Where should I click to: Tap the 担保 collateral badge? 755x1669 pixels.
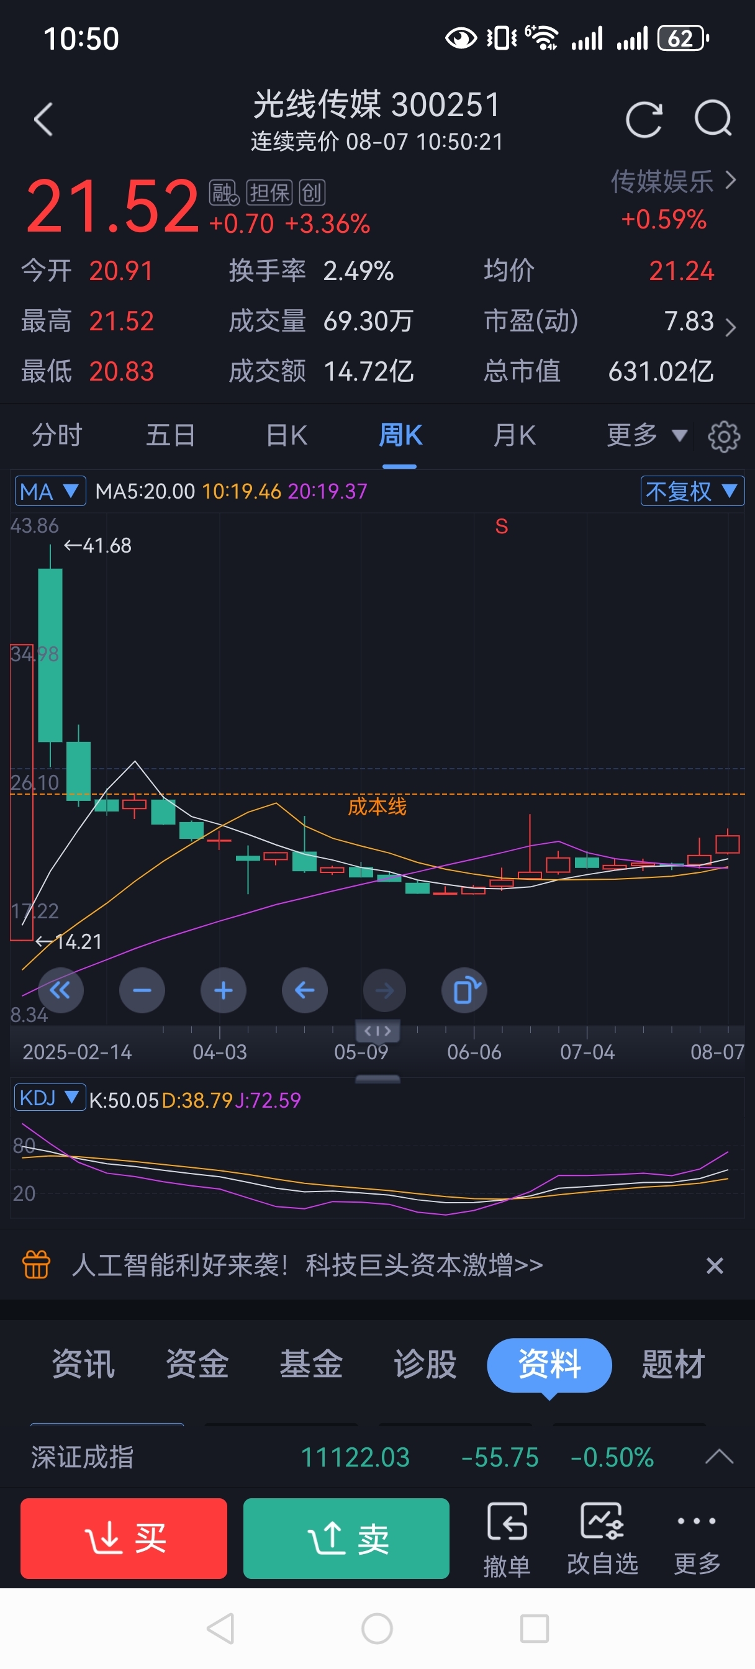(269, 193)
